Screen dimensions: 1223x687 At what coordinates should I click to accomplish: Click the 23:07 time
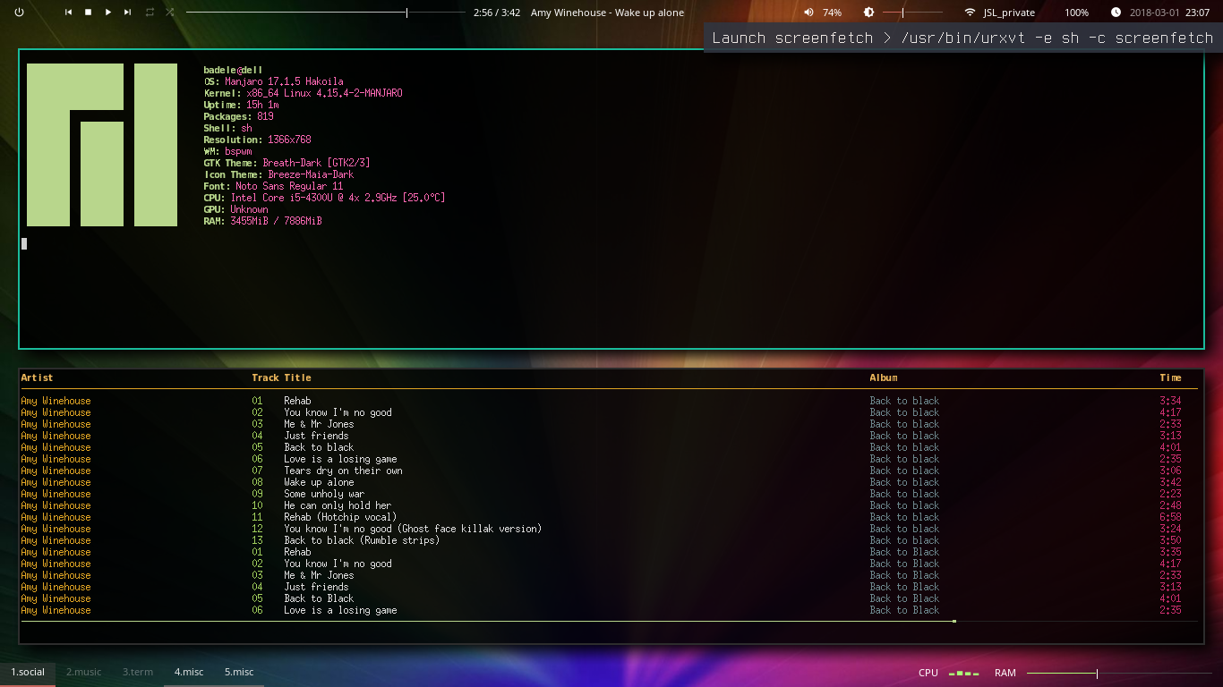click(1198, 13)
